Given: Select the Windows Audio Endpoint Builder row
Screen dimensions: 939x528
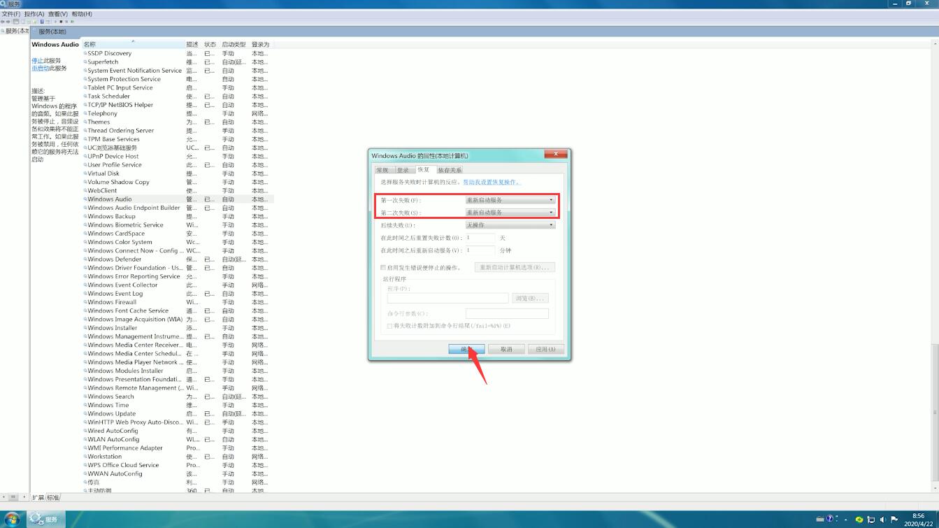Looking at the screenshot, I should 178,208.
